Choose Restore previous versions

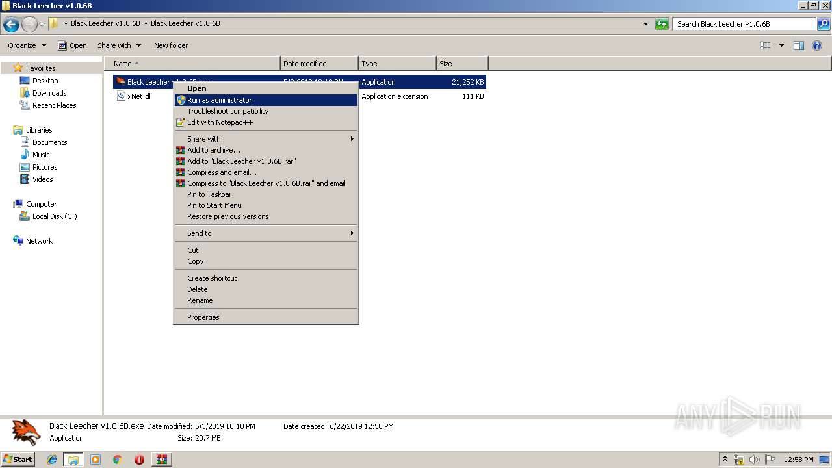click(x=266, y=216)
